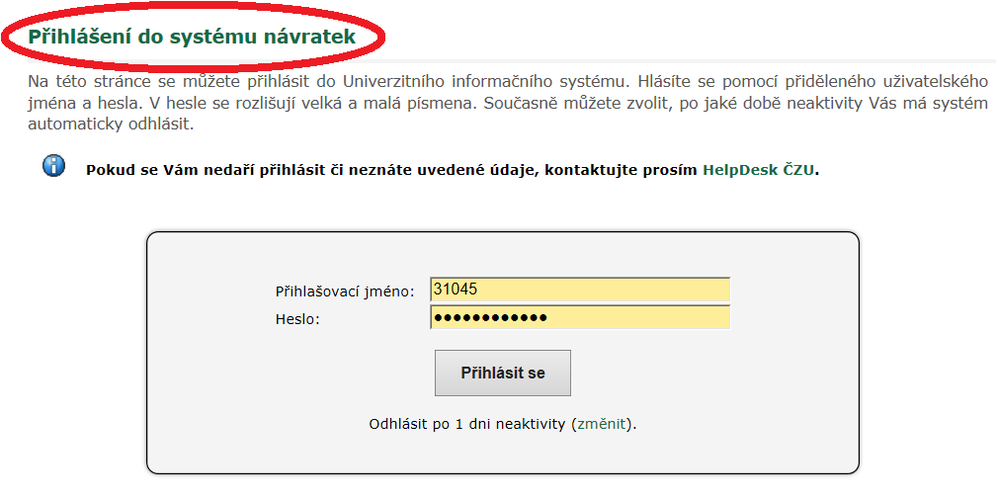Open the HelpDesk ČZU link
The image size is (998, 499).
coord(758,171)
